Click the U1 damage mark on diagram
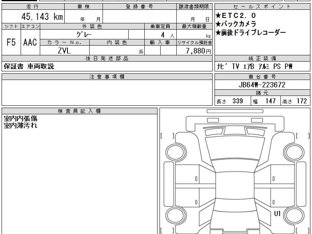 pos(277,214)
